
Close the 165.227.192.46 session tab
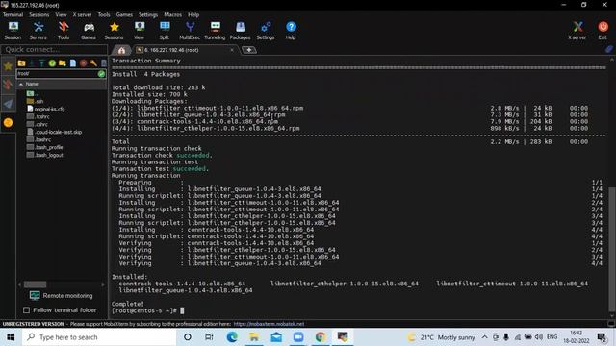232,50
